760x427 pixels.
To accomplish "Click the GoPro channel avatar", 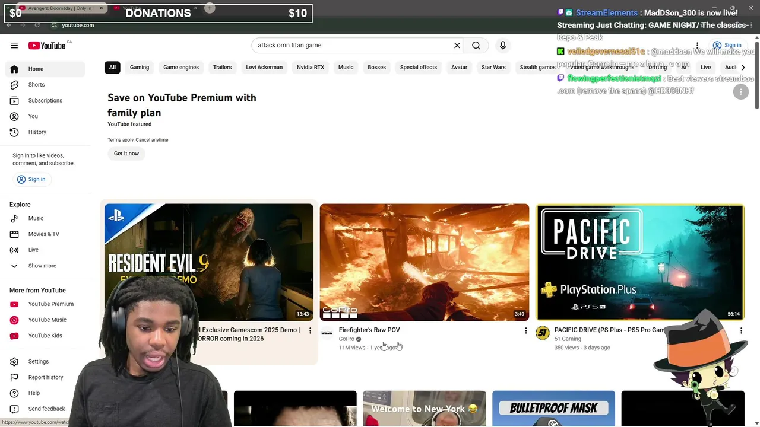I will 327,333.
